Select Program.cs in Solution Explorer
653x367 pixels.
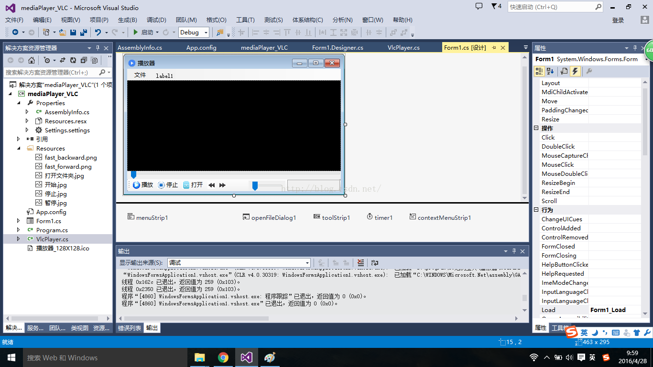click(52, 230)
